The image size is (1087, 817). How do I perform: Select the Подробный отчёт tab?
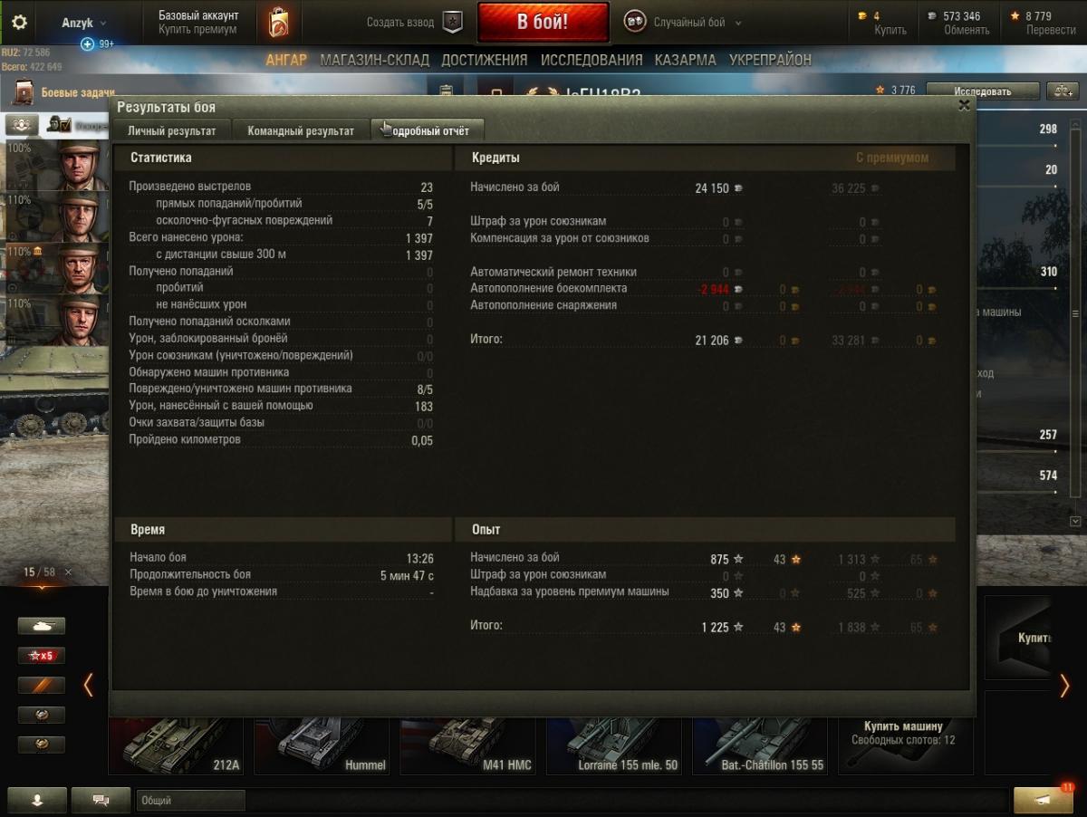(428, 130)
